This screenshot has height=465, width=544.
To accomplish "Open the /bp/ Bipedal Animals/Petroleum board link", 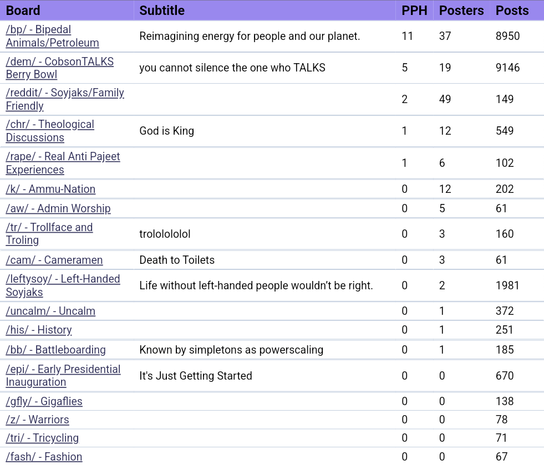I will point(52,36).
